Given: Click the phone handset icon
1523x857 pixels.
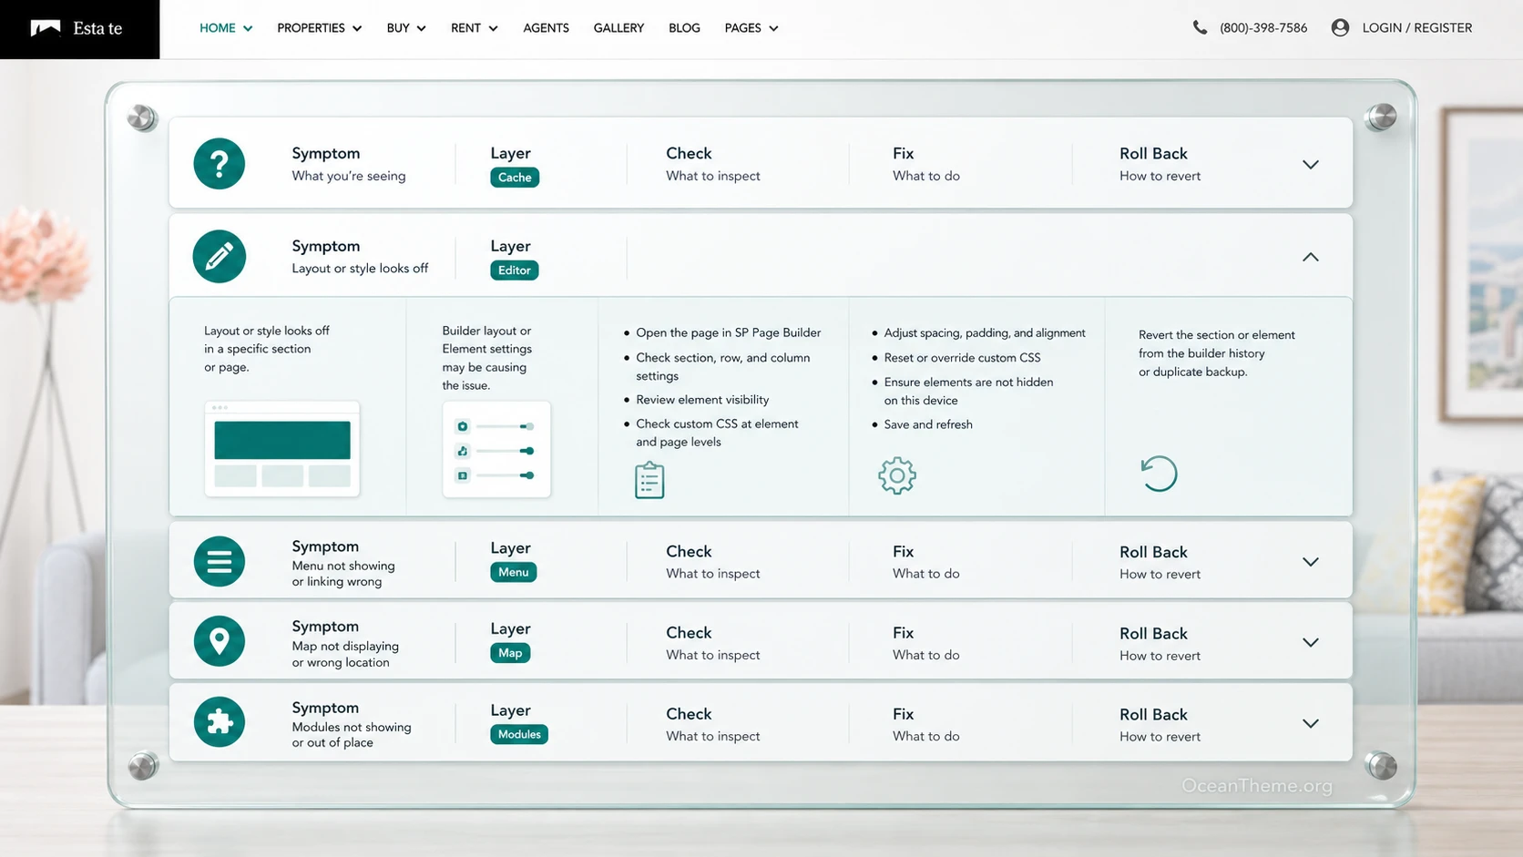Looking at the screenshot, I should point(1200,27).
